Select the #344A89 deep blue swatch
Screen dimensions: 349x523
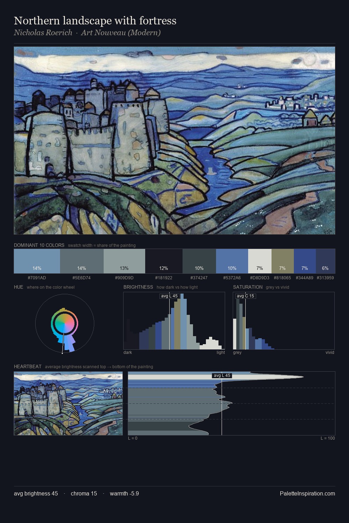coord(305,261)
